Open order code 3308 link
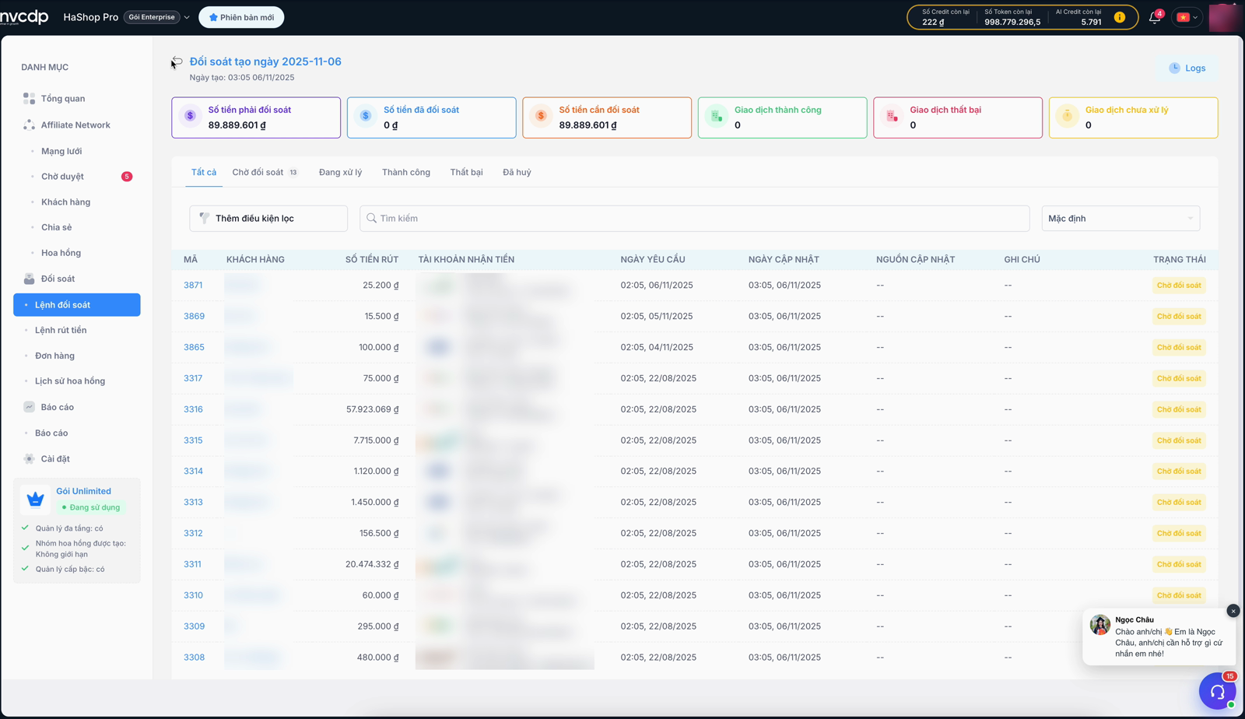The image size is (1245, 719). coord(194,658)
